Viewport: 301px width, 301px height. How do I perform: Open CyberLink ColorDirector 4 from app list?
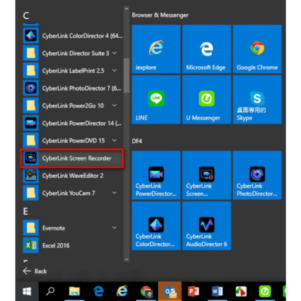72,36
